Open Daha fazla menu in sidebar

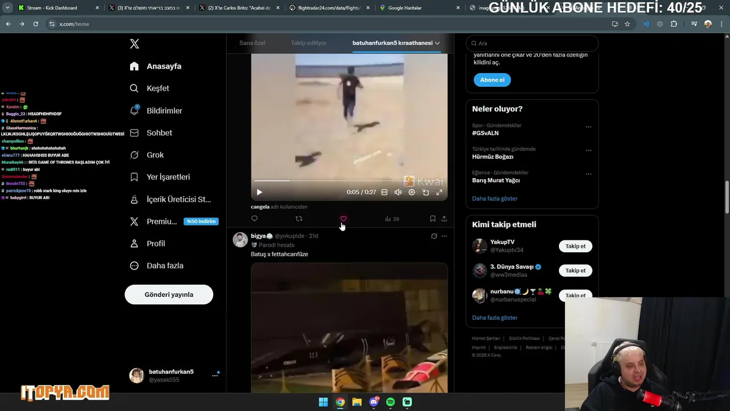(157, 265)
